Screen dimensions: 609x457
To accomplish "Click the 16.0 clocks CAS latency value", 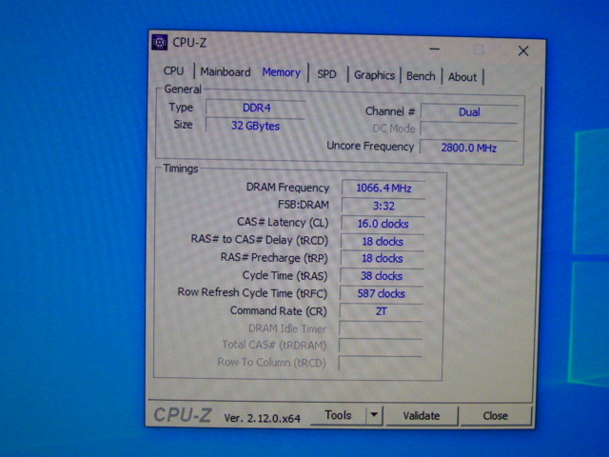I will tap(383, 224).
